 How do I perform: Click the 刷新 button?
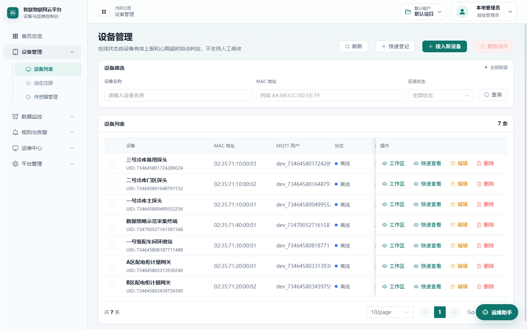[x=354, y=46]
